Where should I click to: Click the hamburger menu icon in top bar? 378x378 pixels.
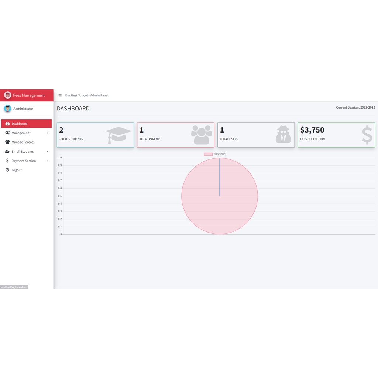59,95
